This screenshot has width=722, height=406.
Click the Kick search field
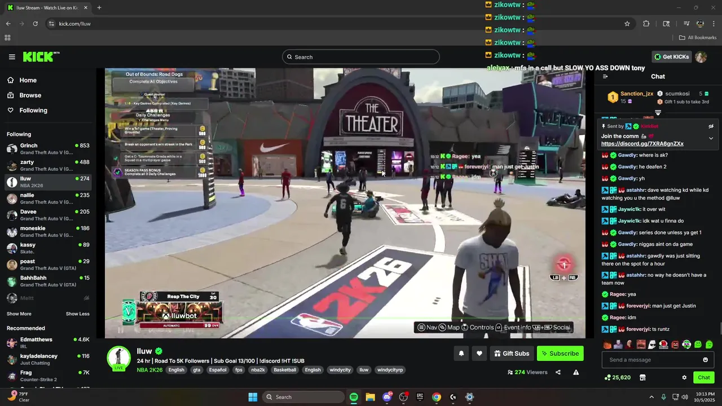(x=361, y=57)
